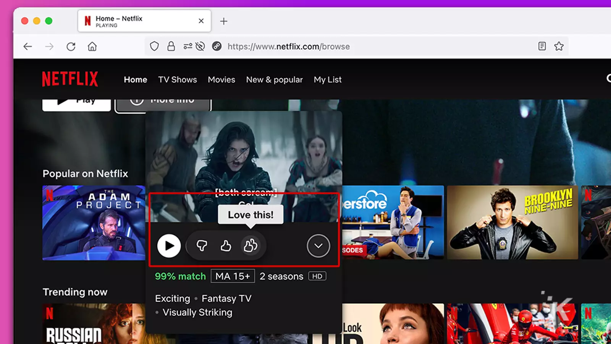Expand more info with the chevron-down button
Viewport: 611px width, 344px height.
coord(318,246)
